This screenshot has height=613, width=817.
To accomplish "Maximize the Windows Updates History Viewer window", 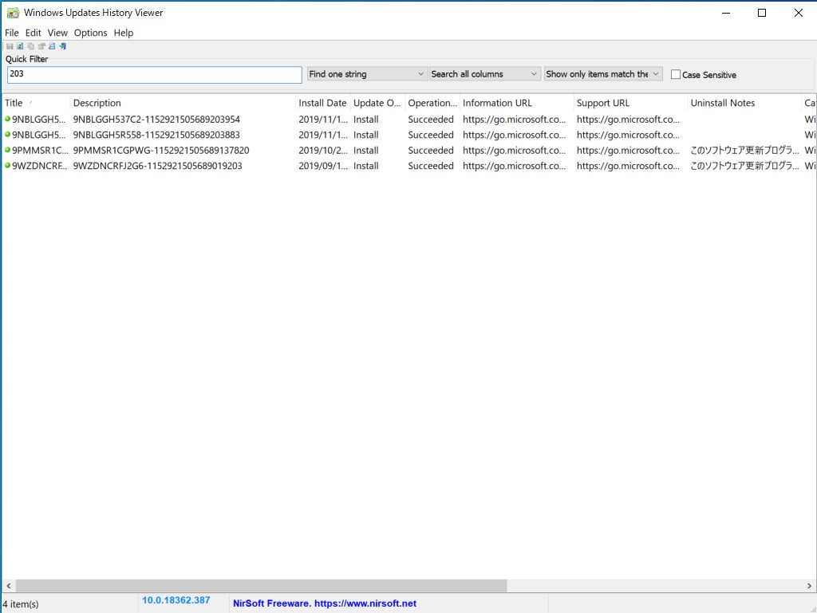I will [762, 13].
